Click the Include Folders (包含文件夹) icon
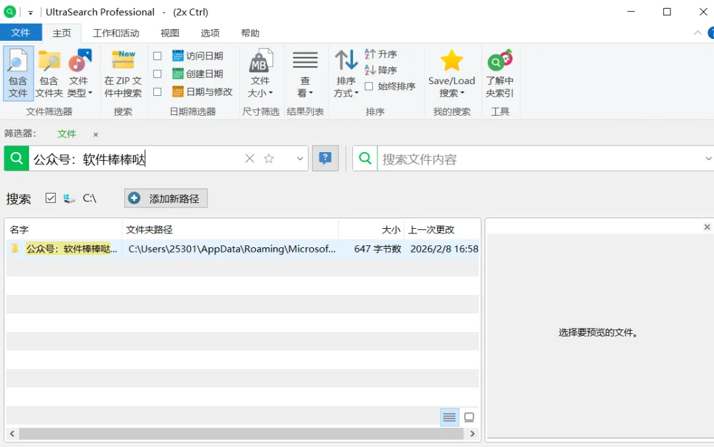The image size is (714, 447). point(49,73)
